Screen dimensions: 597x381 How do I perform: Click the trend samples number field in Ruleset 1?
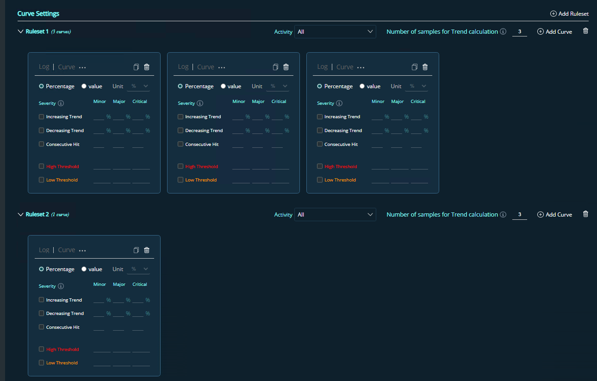[x=520, y=32]
